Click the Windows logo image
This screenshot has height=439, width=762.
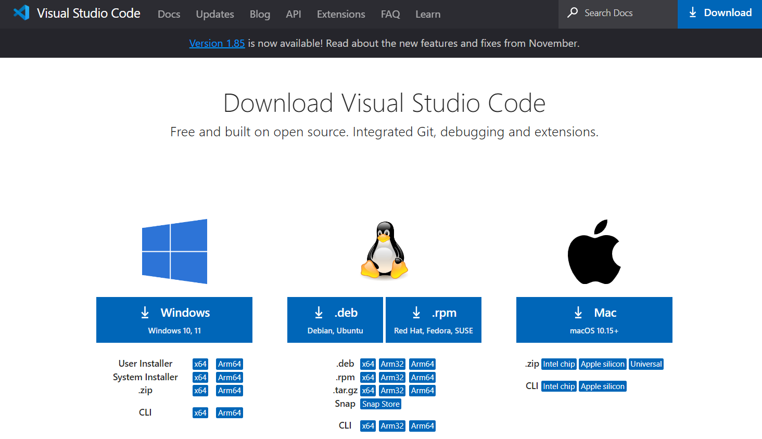click(174, 251)
